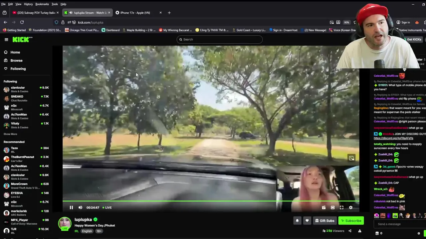The width and height of the screenshot is (426, 239).
Task: Open TJR recommended channel
Action: [x=26, y=230]
